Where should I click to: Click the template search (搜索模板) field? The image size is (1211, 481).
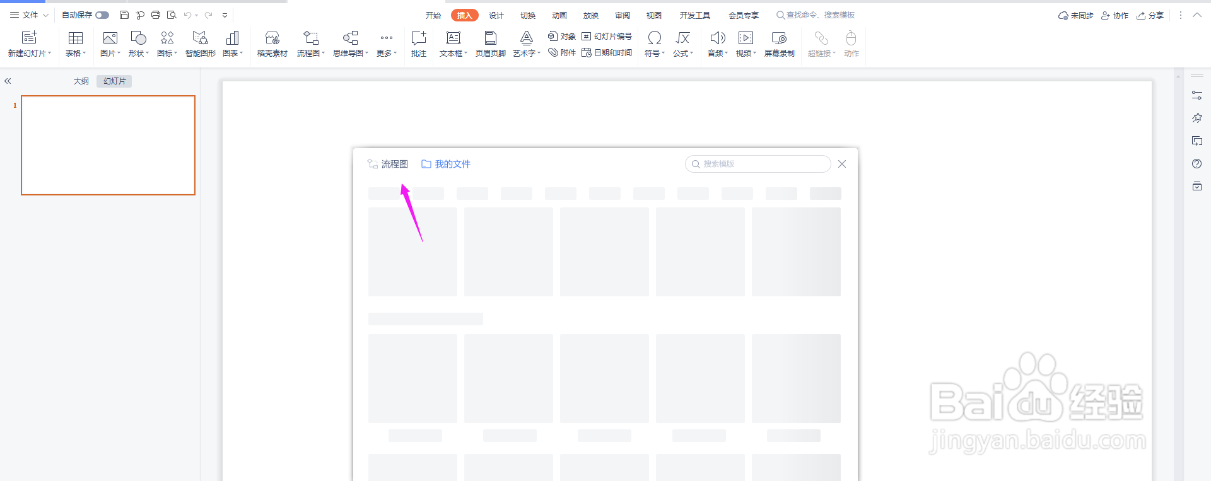758,164
